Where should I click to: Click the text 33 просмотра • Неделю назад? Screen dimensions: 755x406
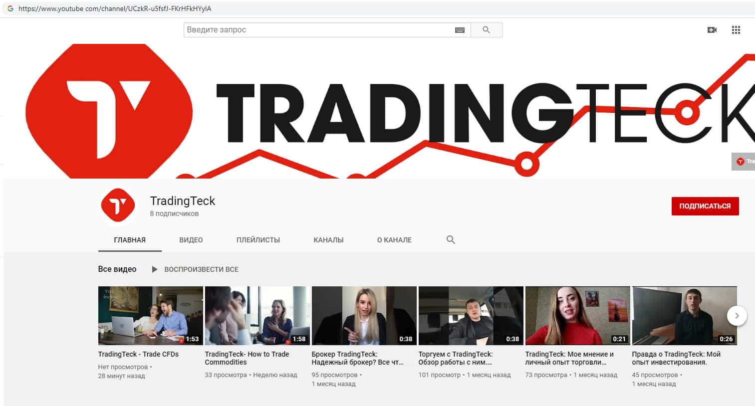251,375
